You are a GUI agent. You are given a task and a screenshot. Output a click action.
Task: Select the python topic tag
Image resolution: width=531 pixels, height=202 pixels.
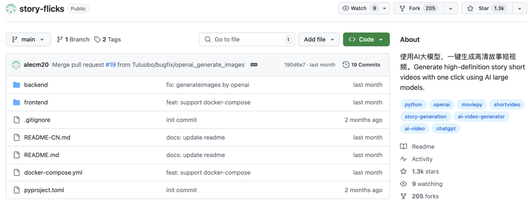[413, 104]
